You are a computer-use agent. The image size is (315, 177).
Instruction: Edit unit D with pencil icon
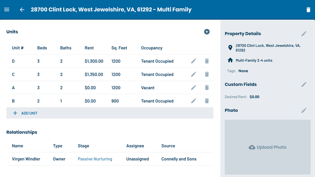tap(193, 61)
